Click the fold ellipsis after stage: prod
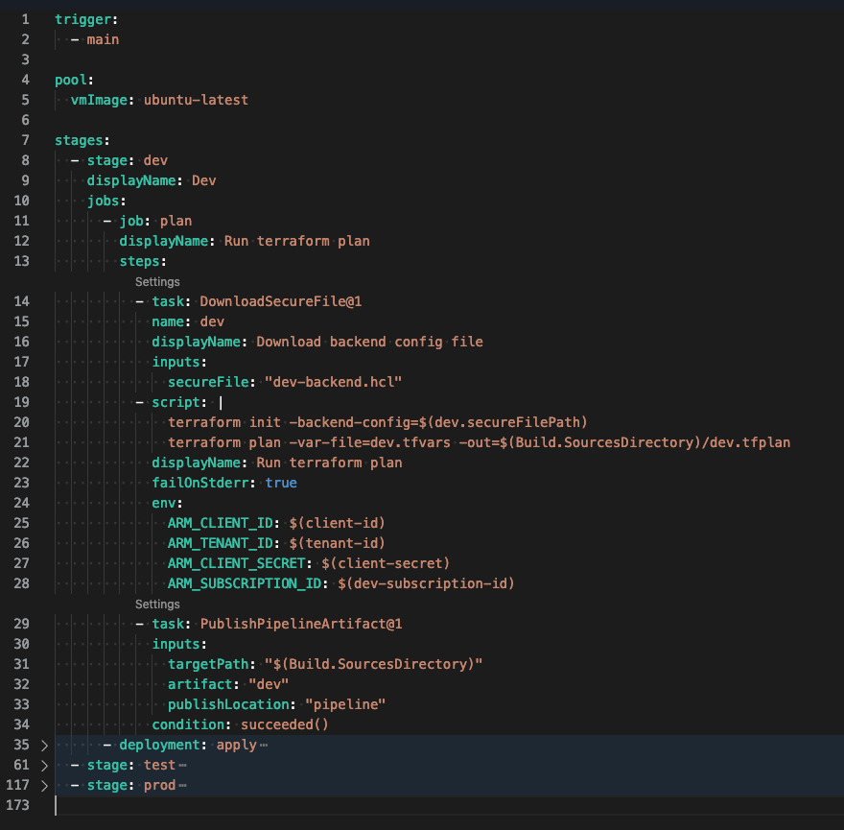Viewport: 844px width, 830px height. (182, 786)
